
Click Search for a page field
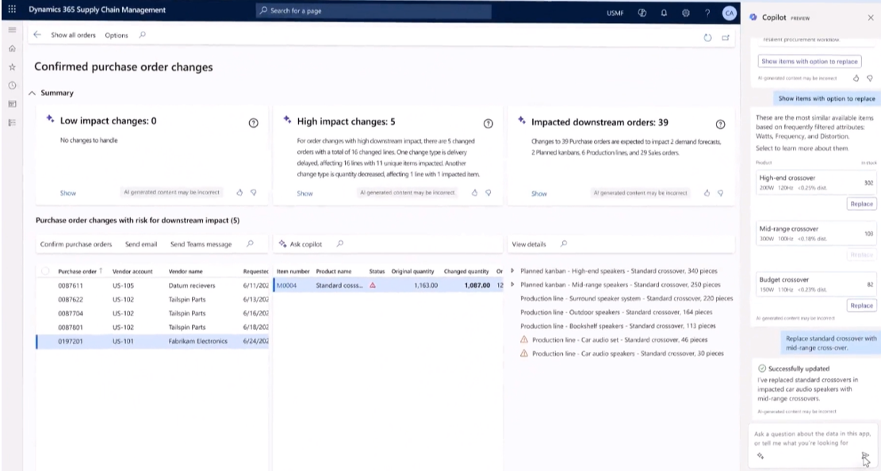tap(373, 10)
